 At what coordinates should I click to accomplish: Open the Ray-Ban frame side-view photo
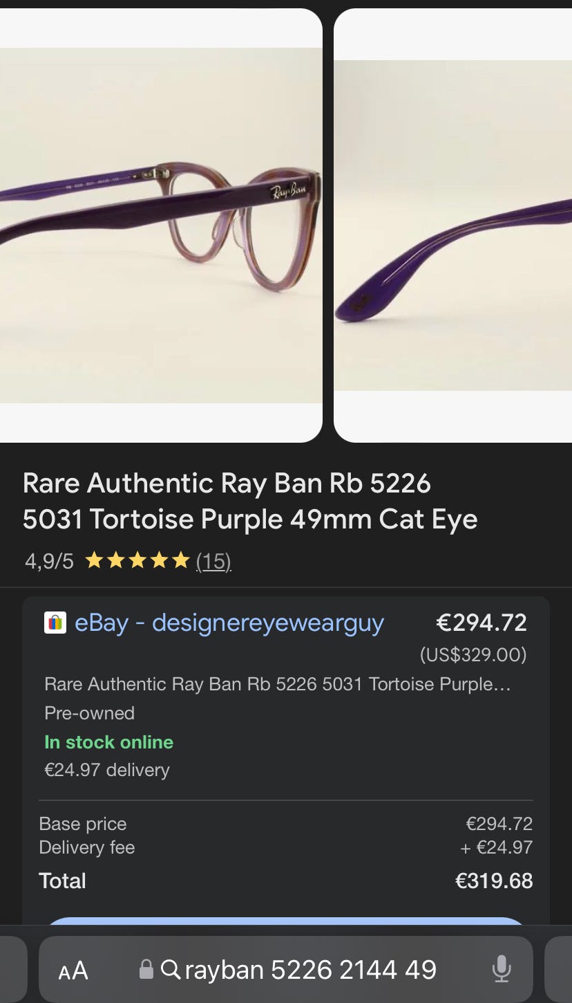160,226
